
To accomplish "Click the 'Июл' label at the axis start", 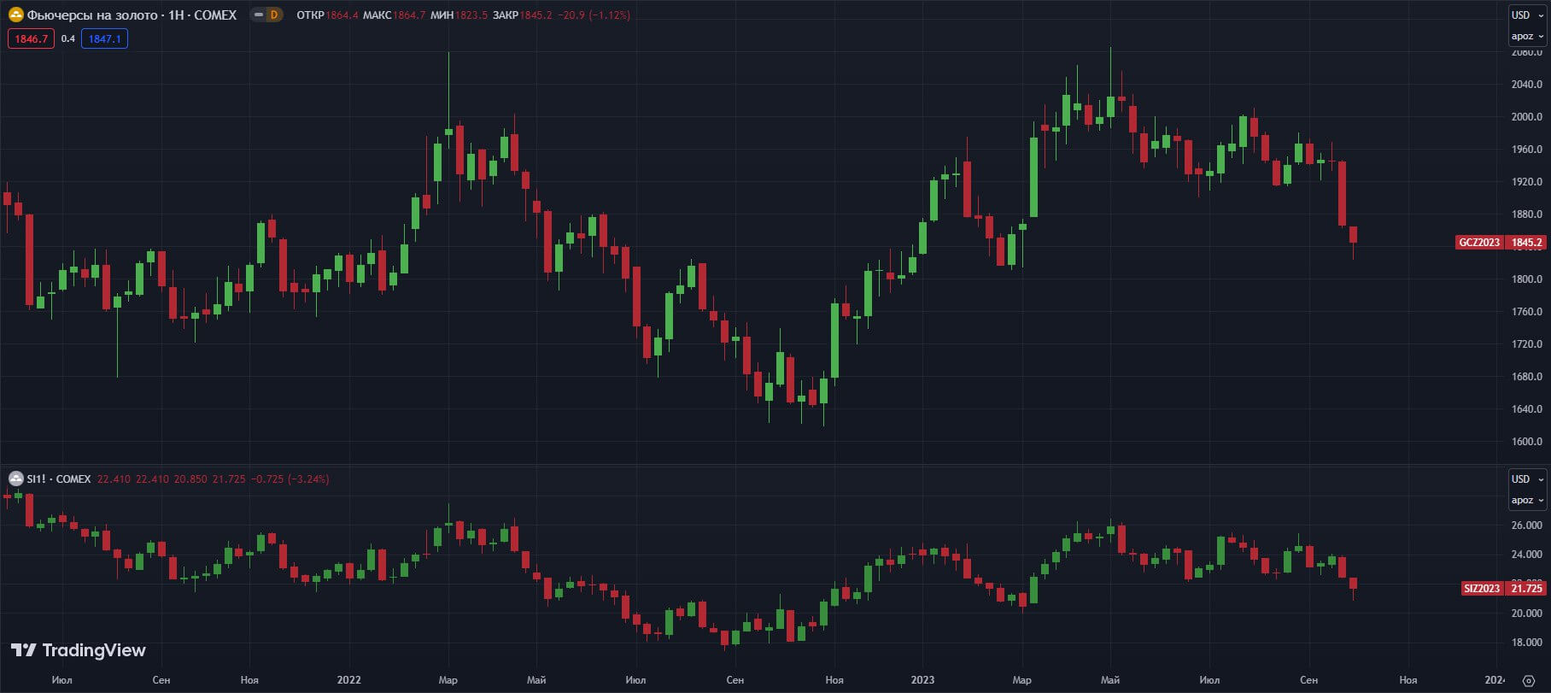I will [x=61, y=680].
